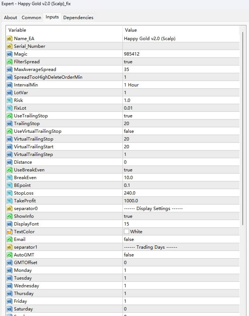Click the White color swatch for TextColor
The image size is (249, 316).
[127, 232]
